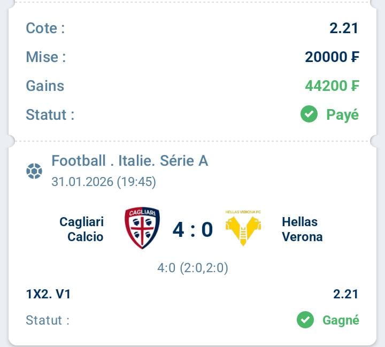
Task: Click the Gains label
Action: [45, 86]
